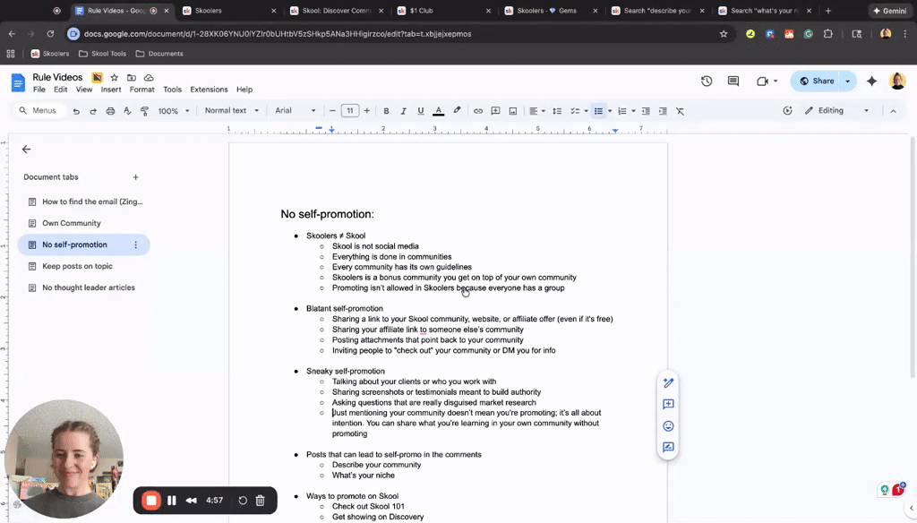View cloud save status icon
Image resolution: width=917 pixels, height=523 pixels.
click(x=149, y=77)
